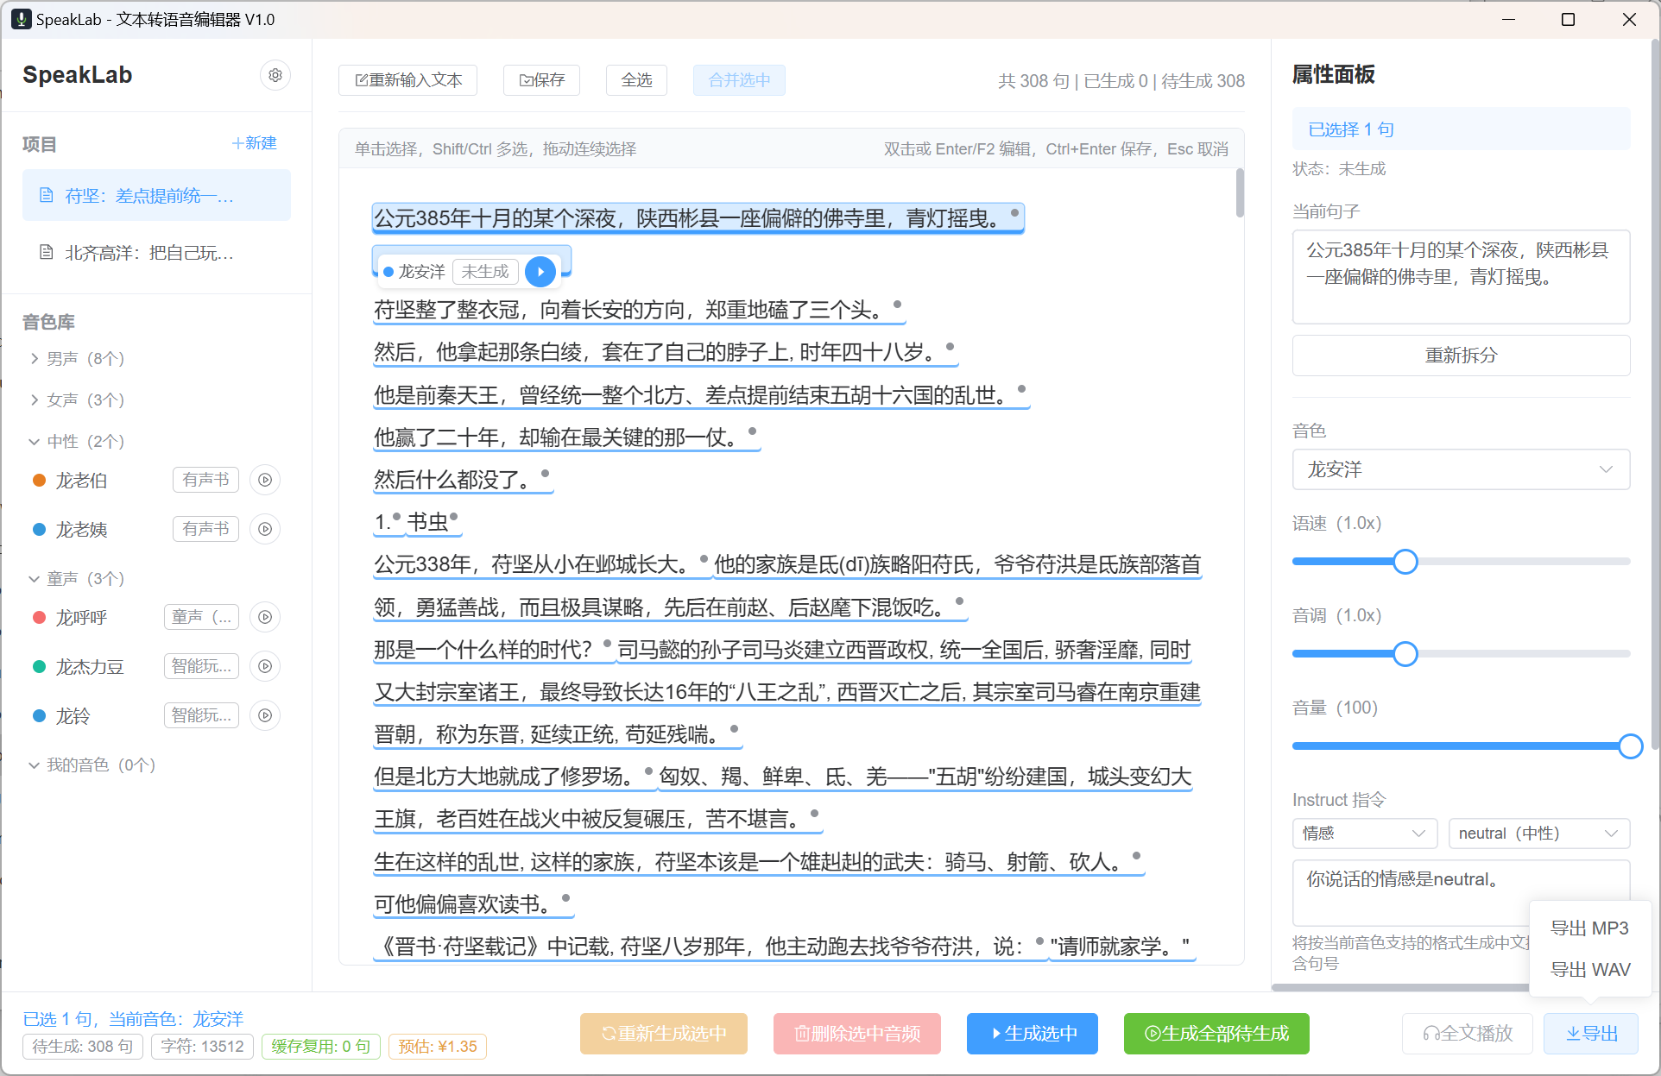Click the 保存 button
The image size is (1661, 1076).
click(541, 80)
